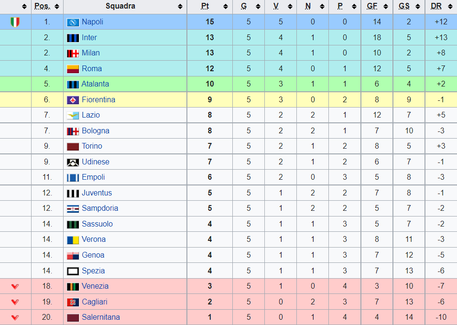Sort table by Squadra column arrows

tap(180, 7)
